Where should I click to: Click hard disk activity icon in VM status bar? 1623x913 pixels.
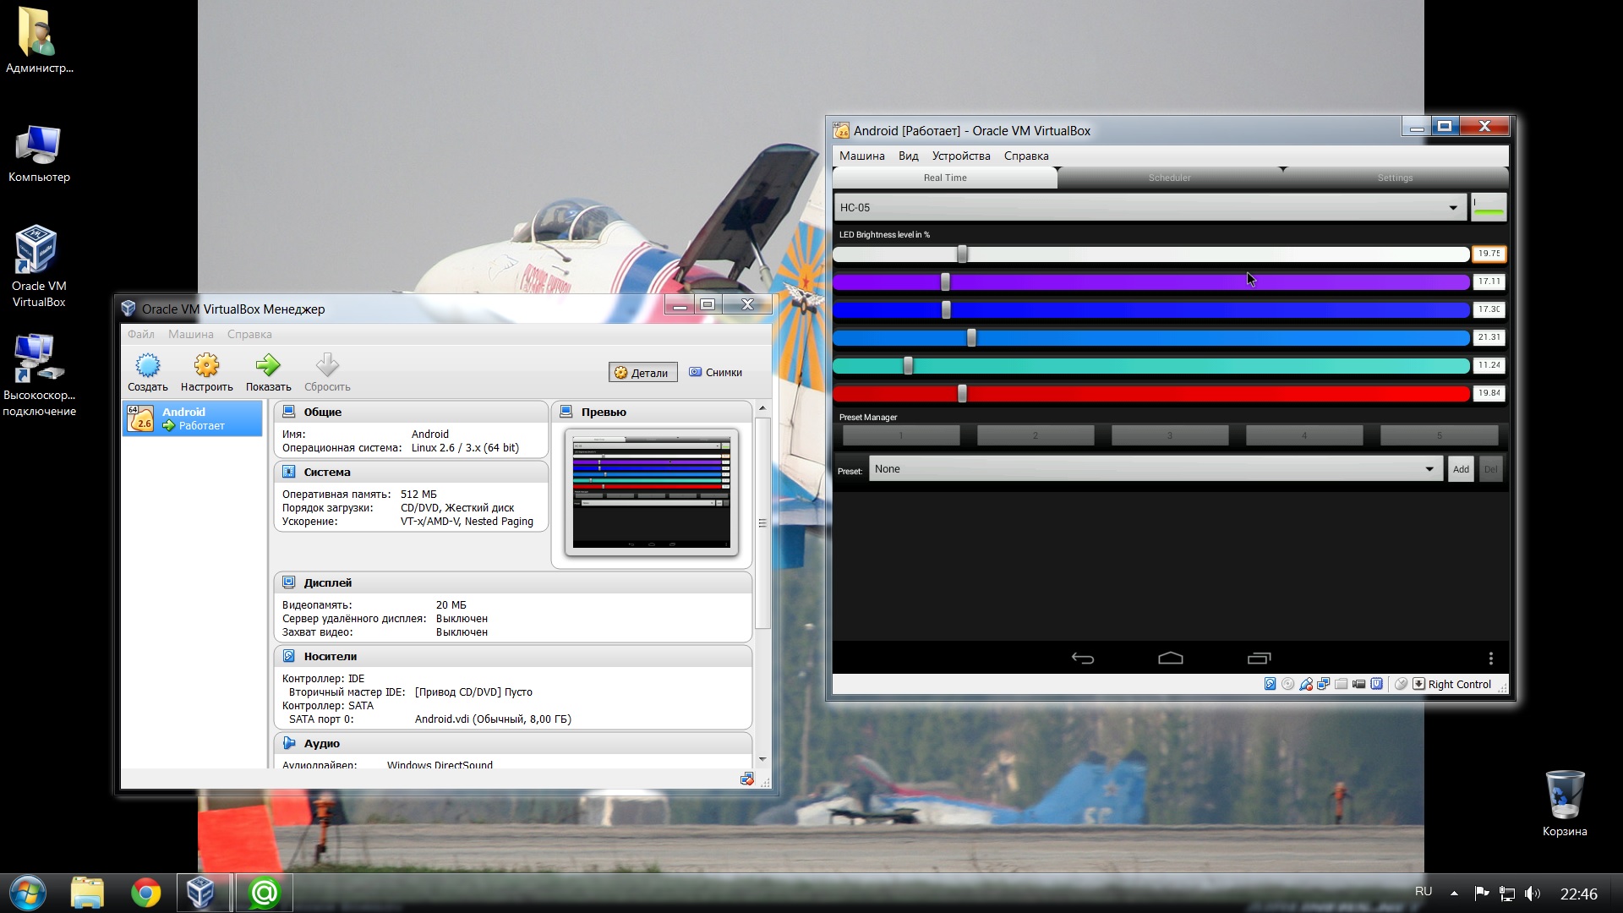point(1270,684)
